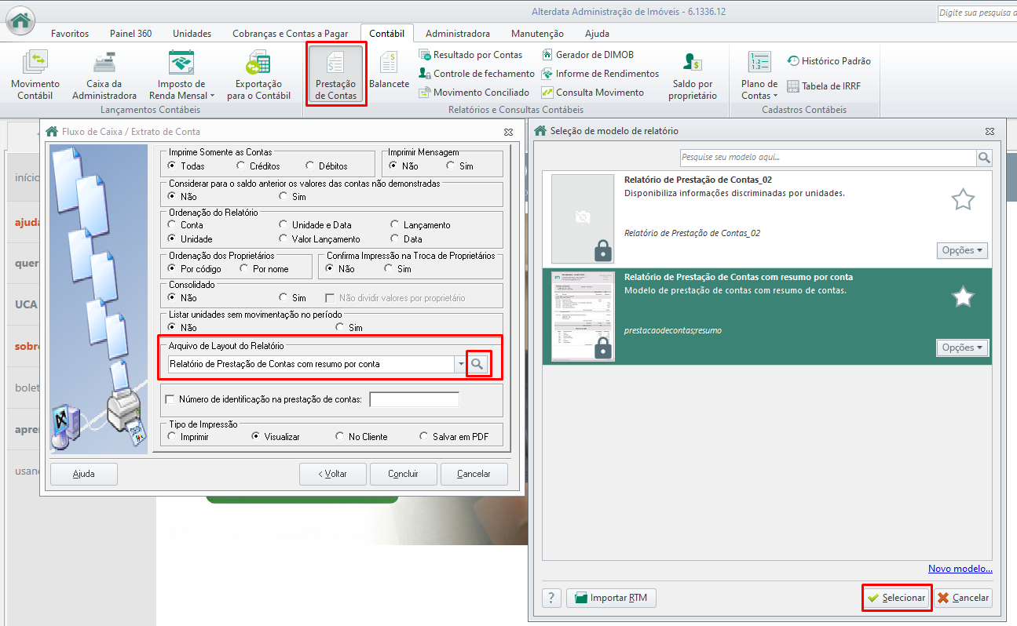Image resolution: width=1017 pixels, height=626 pixels.
Task: Open Opções dropdown for Prestação de Contas_02
Action: click(962, 251)
